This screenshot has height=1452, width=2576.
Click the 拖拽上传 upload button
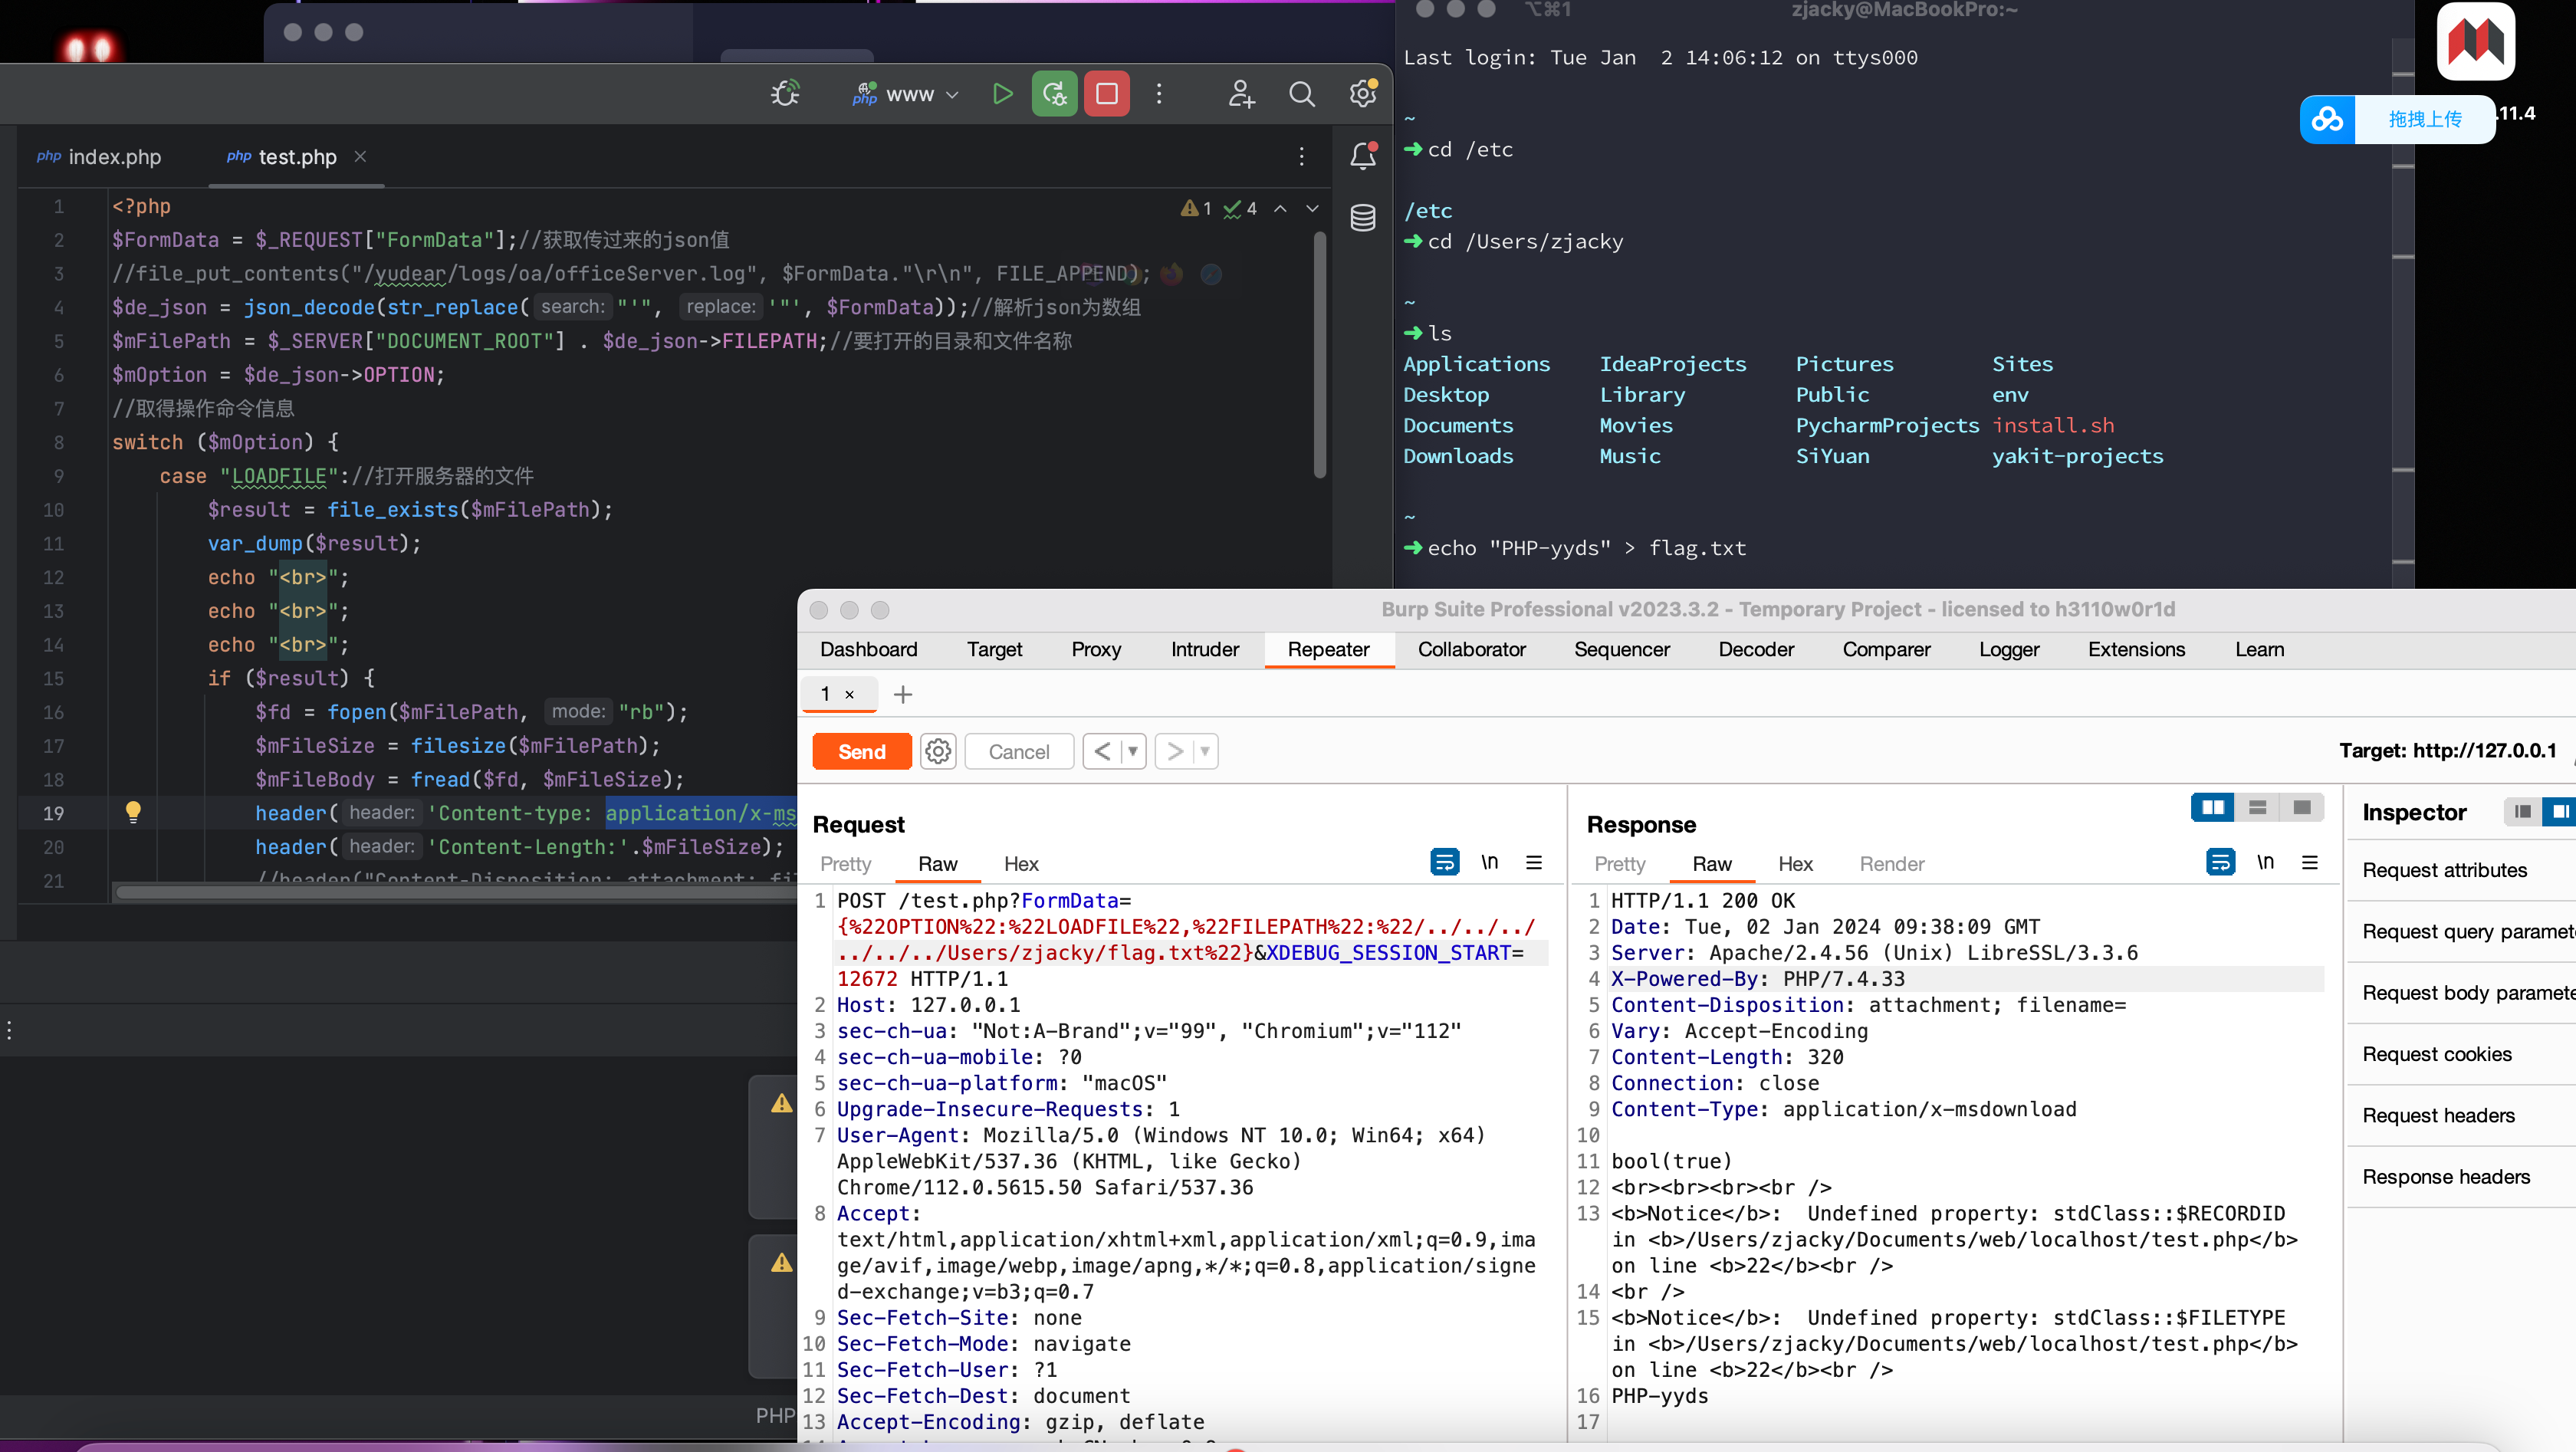2425,119
